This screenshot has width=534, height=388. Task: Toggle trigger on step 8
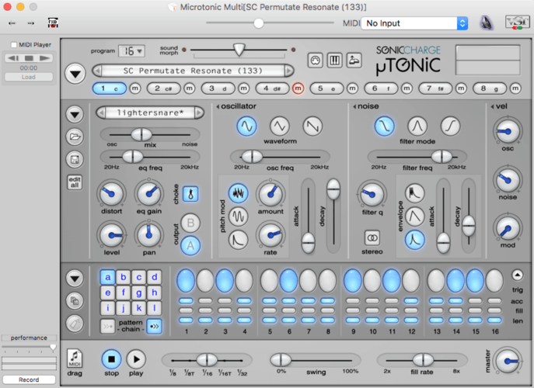pyautogui.click(x=327, y=281)
